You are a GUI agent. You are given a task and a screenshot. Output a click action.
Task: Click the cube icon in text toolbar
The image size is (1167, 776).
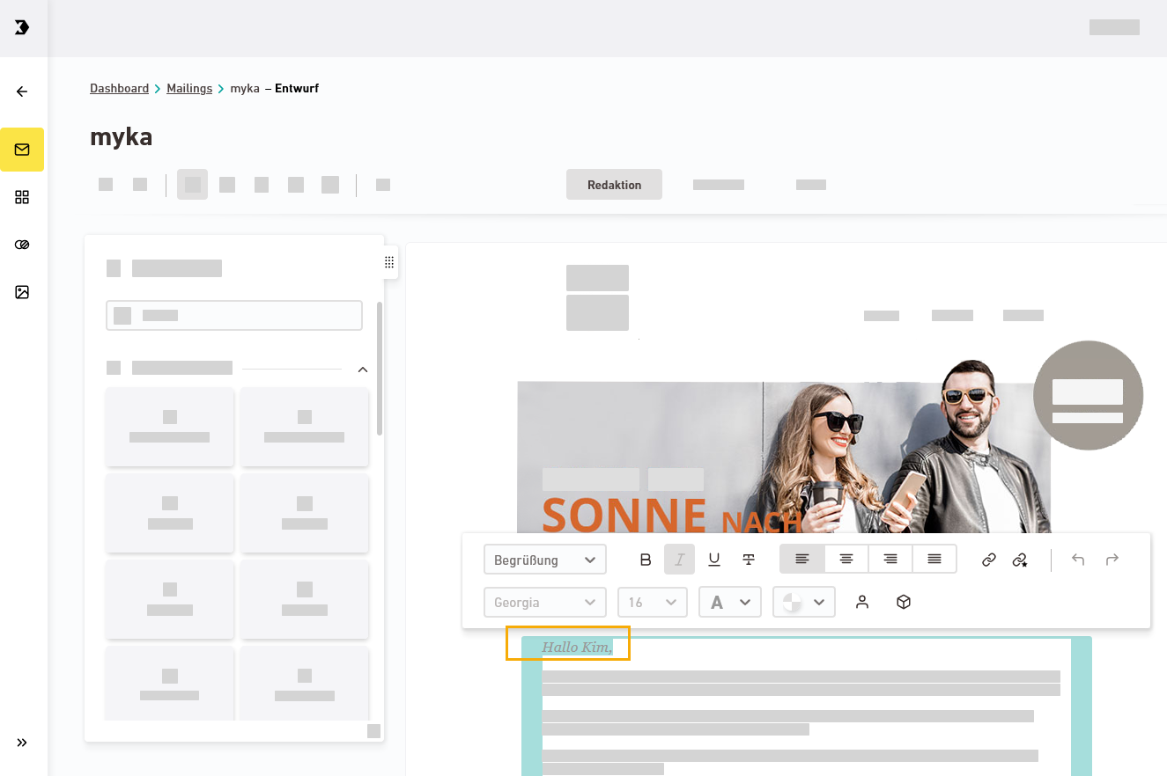[903, 602]
